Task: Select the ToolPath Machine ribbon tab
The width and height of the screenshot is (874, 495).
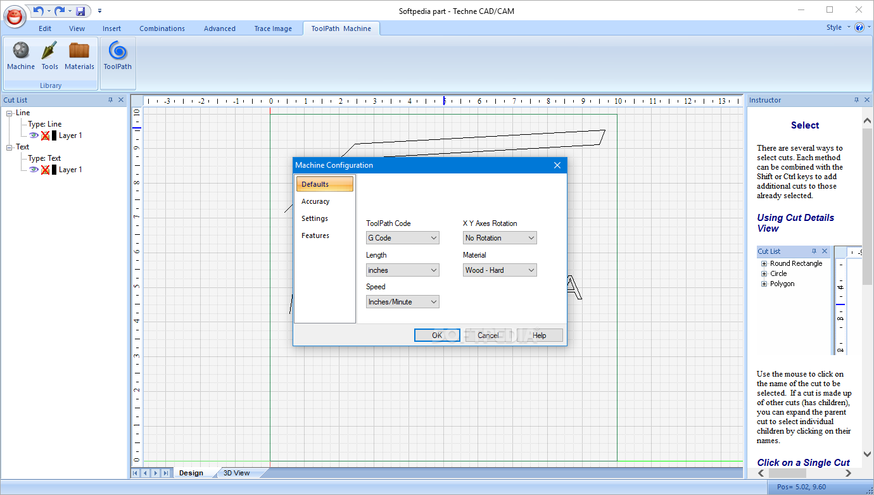Action: [341, 28]
